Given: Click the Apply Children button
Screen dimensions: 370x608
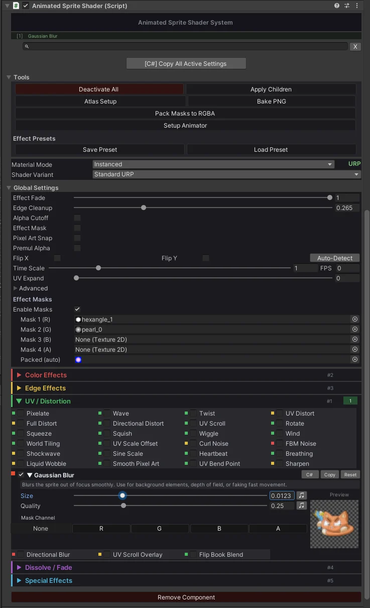Looking at the screenshot, I should point(271,89).
